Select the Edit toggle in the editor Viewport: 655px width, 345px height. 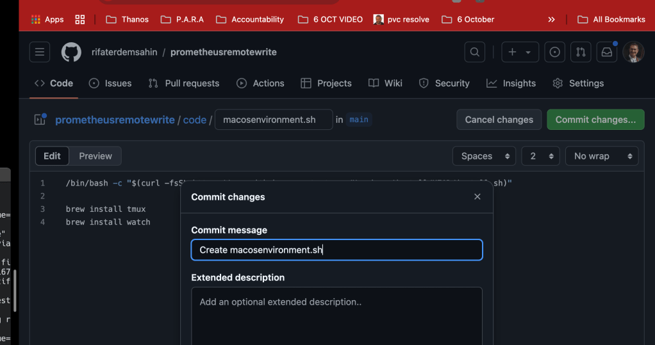(x=52, y=156)
